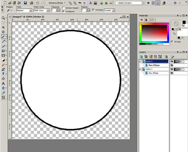Click the Red Eye removal icon
The image size is (188, 152).
pyautogui.click(x=80, y=3)
